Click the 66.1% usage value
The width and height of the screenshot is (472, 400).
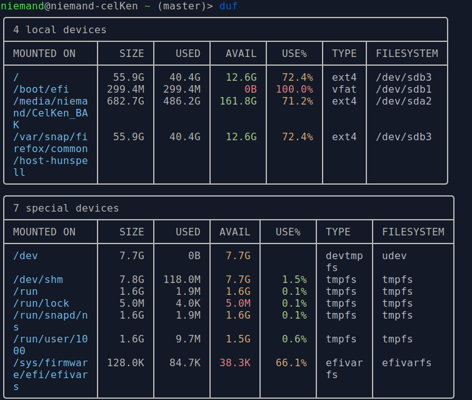291,363
